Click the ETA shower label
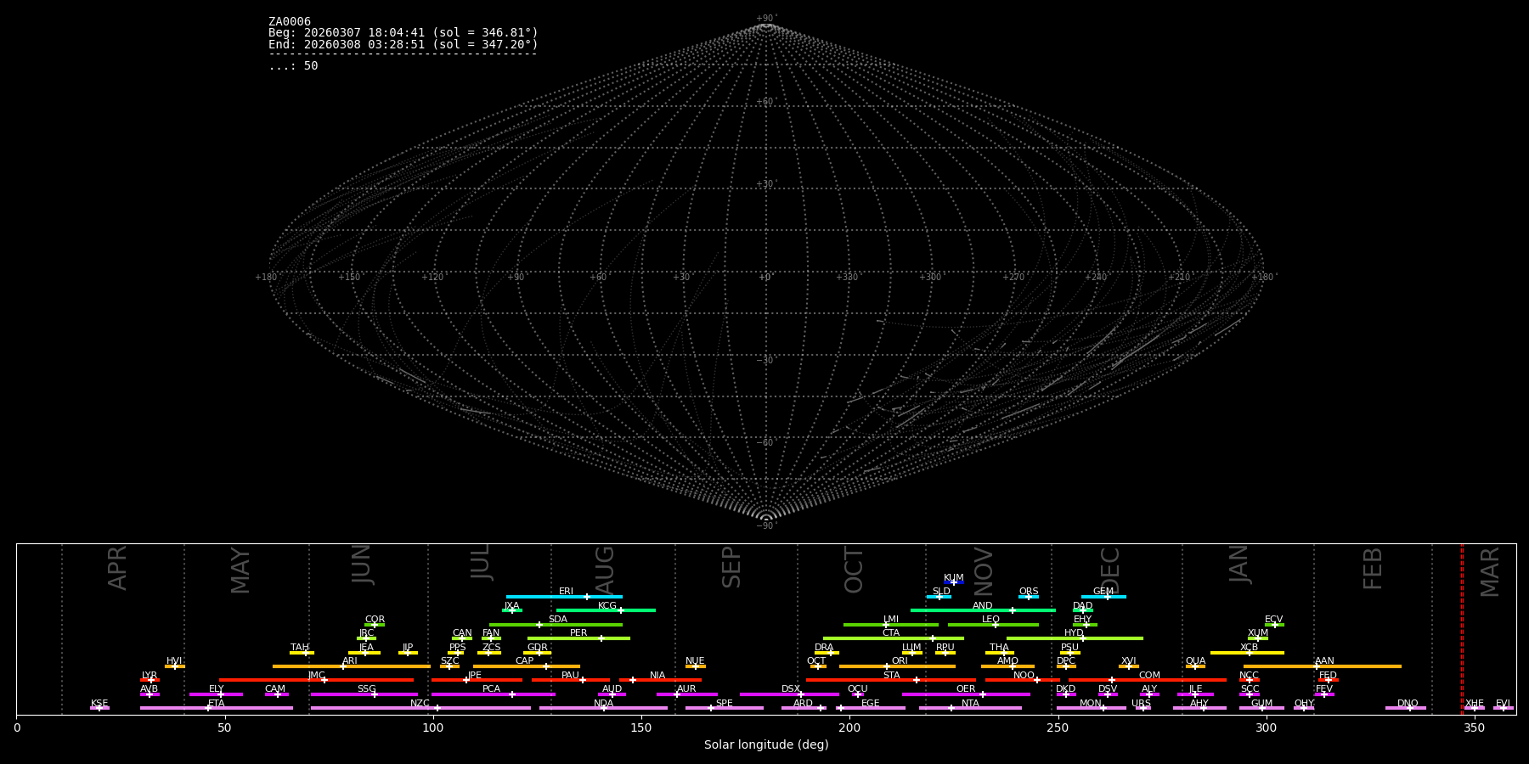The image size is (1529, 764). (217, 704)
